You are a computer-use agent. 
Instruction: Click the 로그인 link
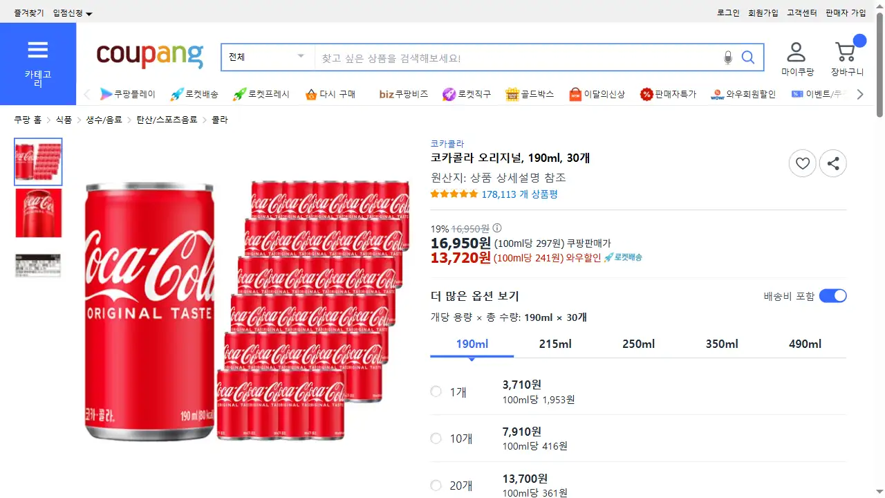coord(728,13)
